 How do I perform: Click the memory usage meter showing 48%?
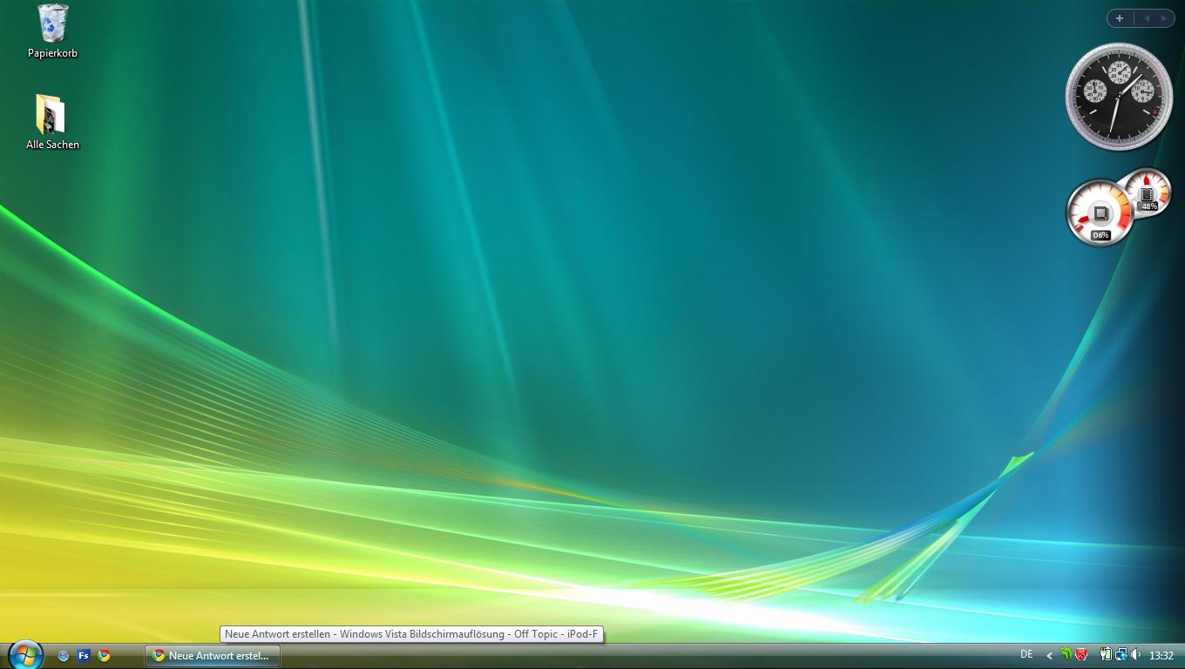coord(1148,192)
